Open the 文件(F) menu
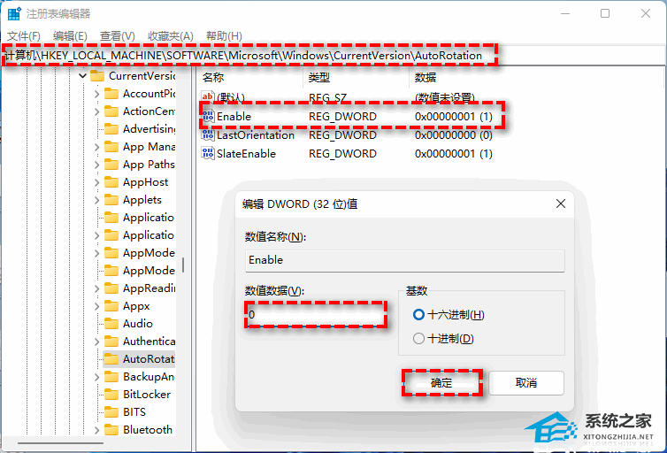This screenshot has width=667, height=453. point(24,36)
